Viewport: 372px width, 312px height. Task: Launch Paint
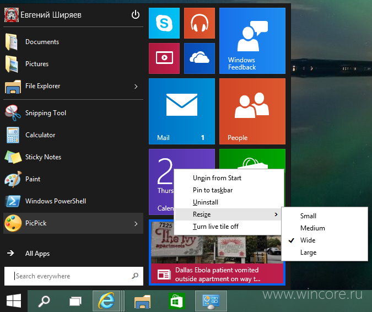pos(73,179)
